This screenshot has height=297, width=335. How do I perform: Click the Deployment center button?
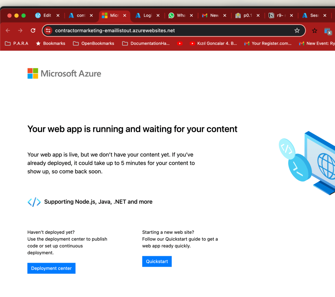51,268
